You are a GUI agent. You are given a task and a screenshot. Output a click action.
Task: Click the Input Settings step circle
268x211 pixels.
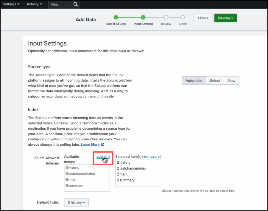pos(143,17)
